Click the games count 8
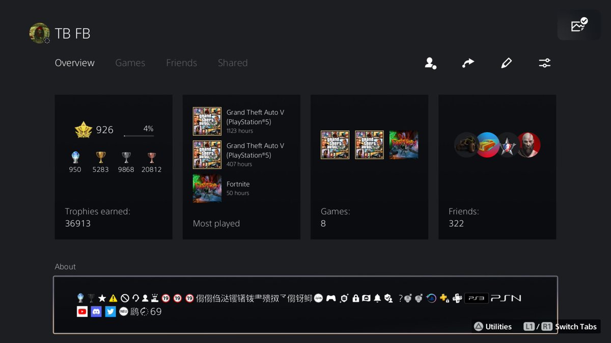 coord(323,224)
